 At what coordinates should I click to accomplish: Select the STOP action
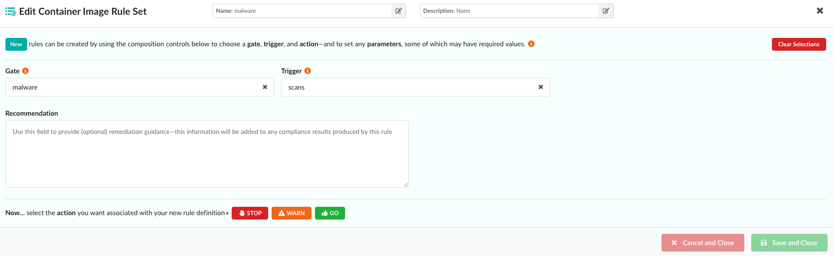click(250, 213)
